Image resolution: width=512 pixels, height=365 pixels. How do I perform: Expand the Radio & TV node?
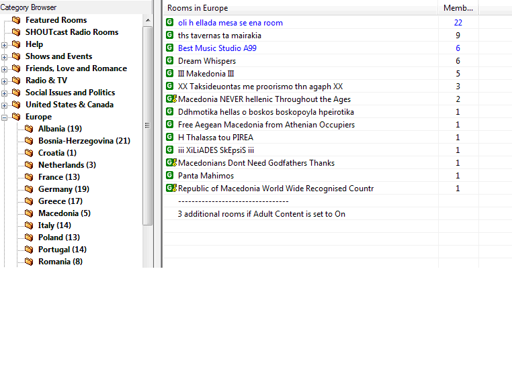tap(4, 81)
